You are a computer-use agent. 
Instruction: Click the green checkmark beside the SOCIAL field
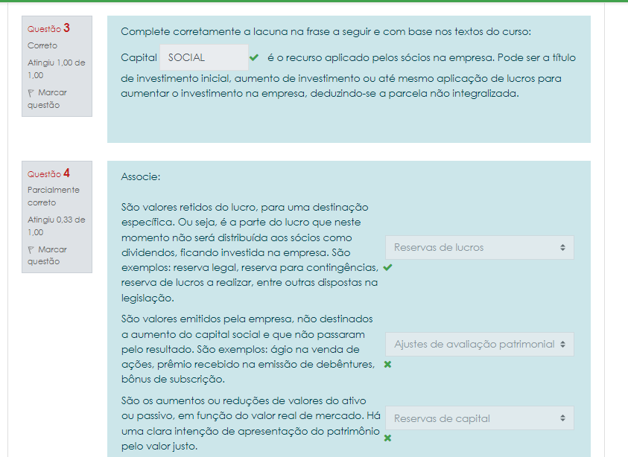(254, 57)
